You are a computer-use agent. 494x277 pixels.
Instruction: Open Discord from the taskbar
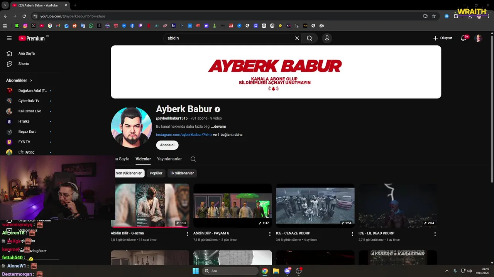point(288,271)
